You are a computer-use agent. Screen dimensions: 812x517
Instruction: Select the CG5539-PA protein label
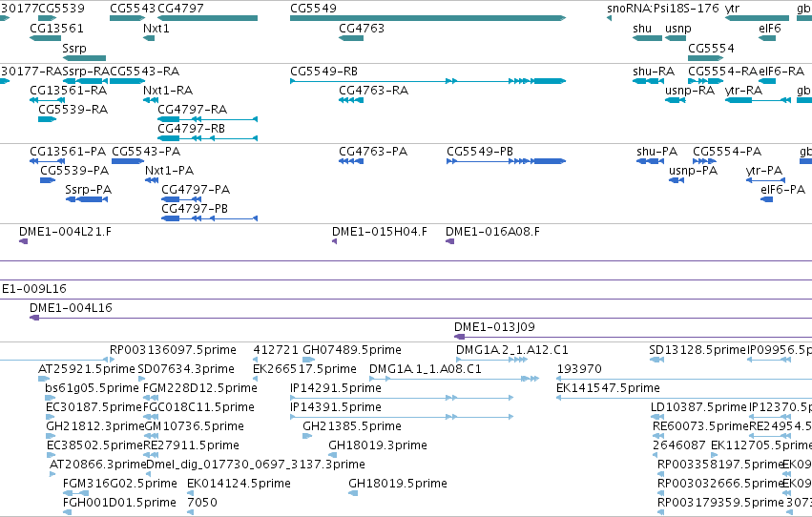pyautogui.click(x=74, y=171)
